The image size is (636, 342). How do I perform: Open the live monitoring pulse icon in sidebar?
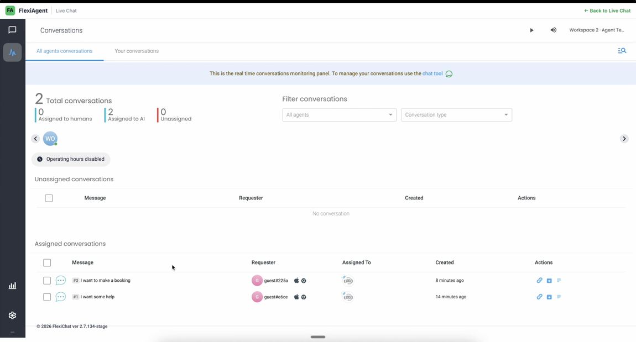(x=13, y=52)
